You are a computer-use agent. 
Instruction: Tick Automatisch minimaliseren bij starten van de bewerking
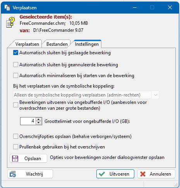pos(15,76)
